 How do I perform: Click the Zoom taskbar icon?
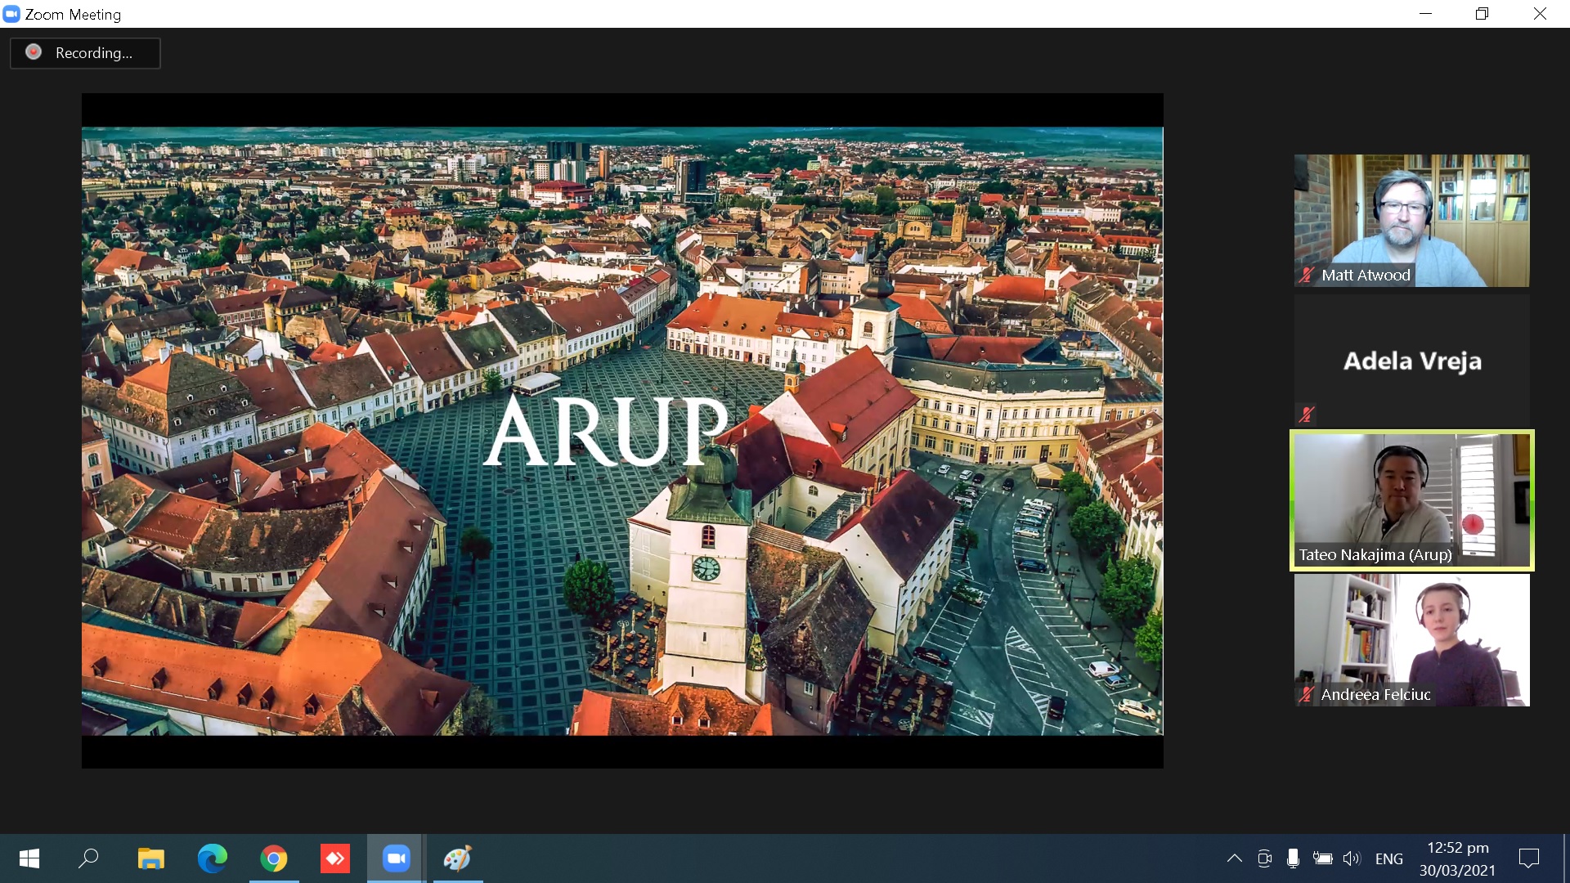(x=396, y=858)
